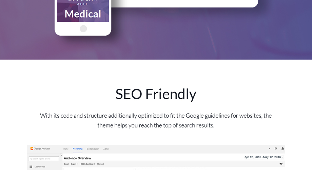Image resolution: width=312 pixels, height=170 pixels.
Task: Click the graduation cap education icon
Action: [x=281, y=164]
